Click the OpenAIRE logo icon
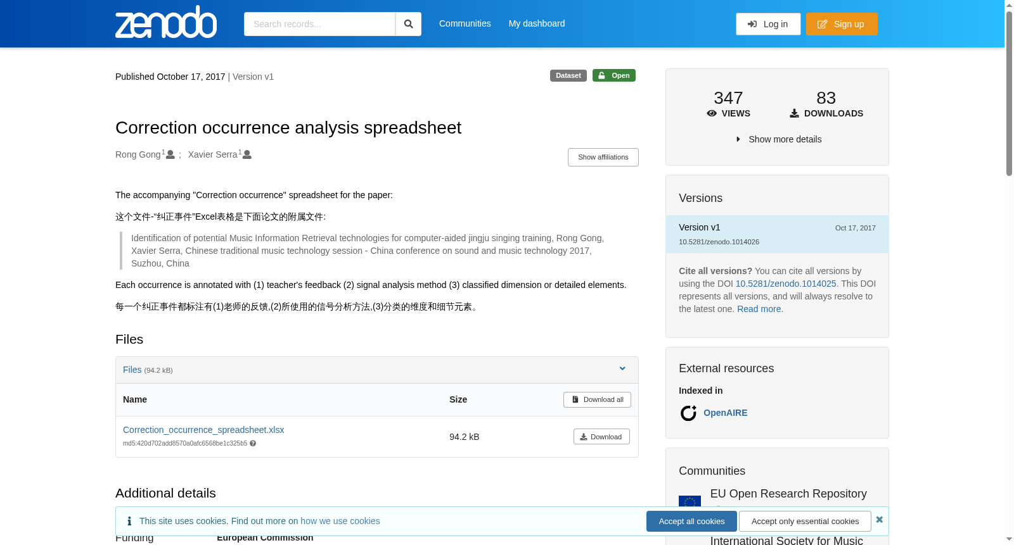 [x=688, y=413]
